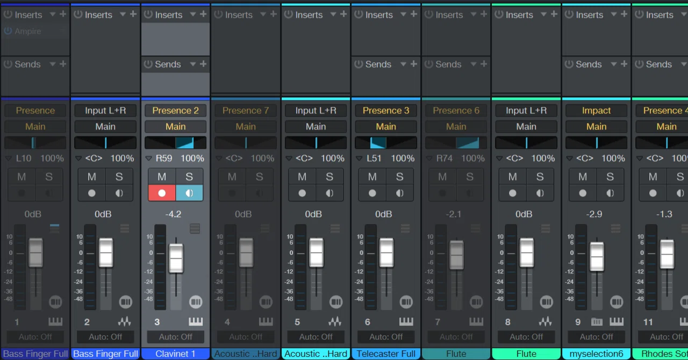Image resolution: width=688 pixels, height=360 pixels.
Task: Open the Presence 2 instrument selector
Action: point(175,110)
